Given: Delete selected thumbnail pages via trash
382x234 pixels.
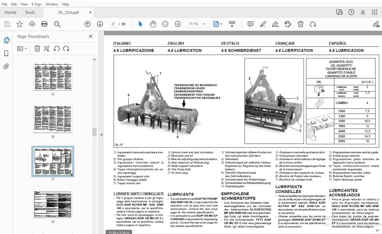Looking at the screenshot, I should click(x=37, y=48).
